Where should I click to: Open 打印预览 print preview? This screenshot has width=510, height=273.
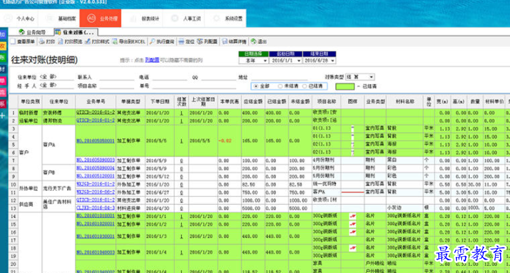(x=71, y=42)
